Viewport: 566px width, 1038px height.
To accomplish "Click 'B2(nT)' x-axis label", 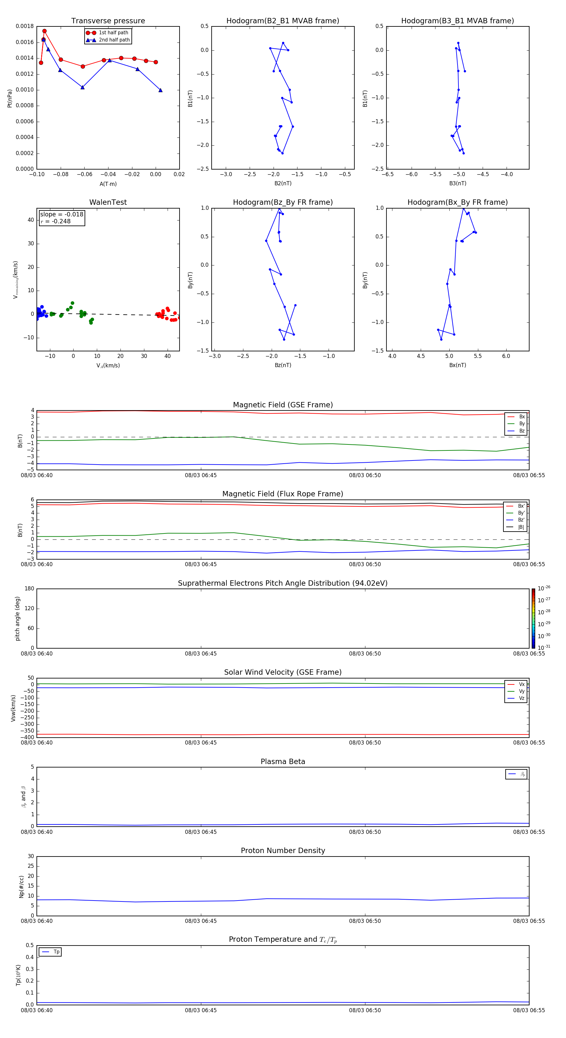I will click(283, 183).
